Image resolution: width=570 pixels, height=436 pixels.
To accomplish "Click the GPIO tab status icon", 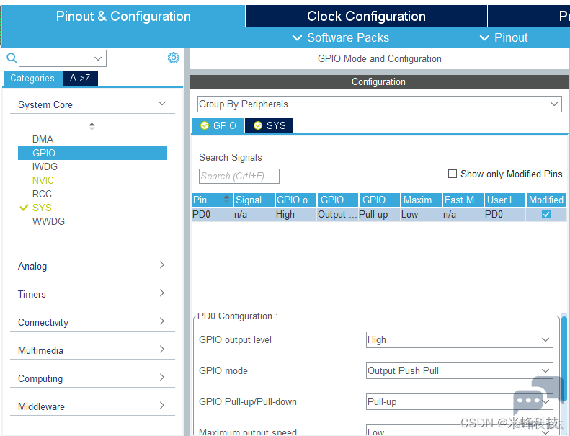I will tap(205, 125).
